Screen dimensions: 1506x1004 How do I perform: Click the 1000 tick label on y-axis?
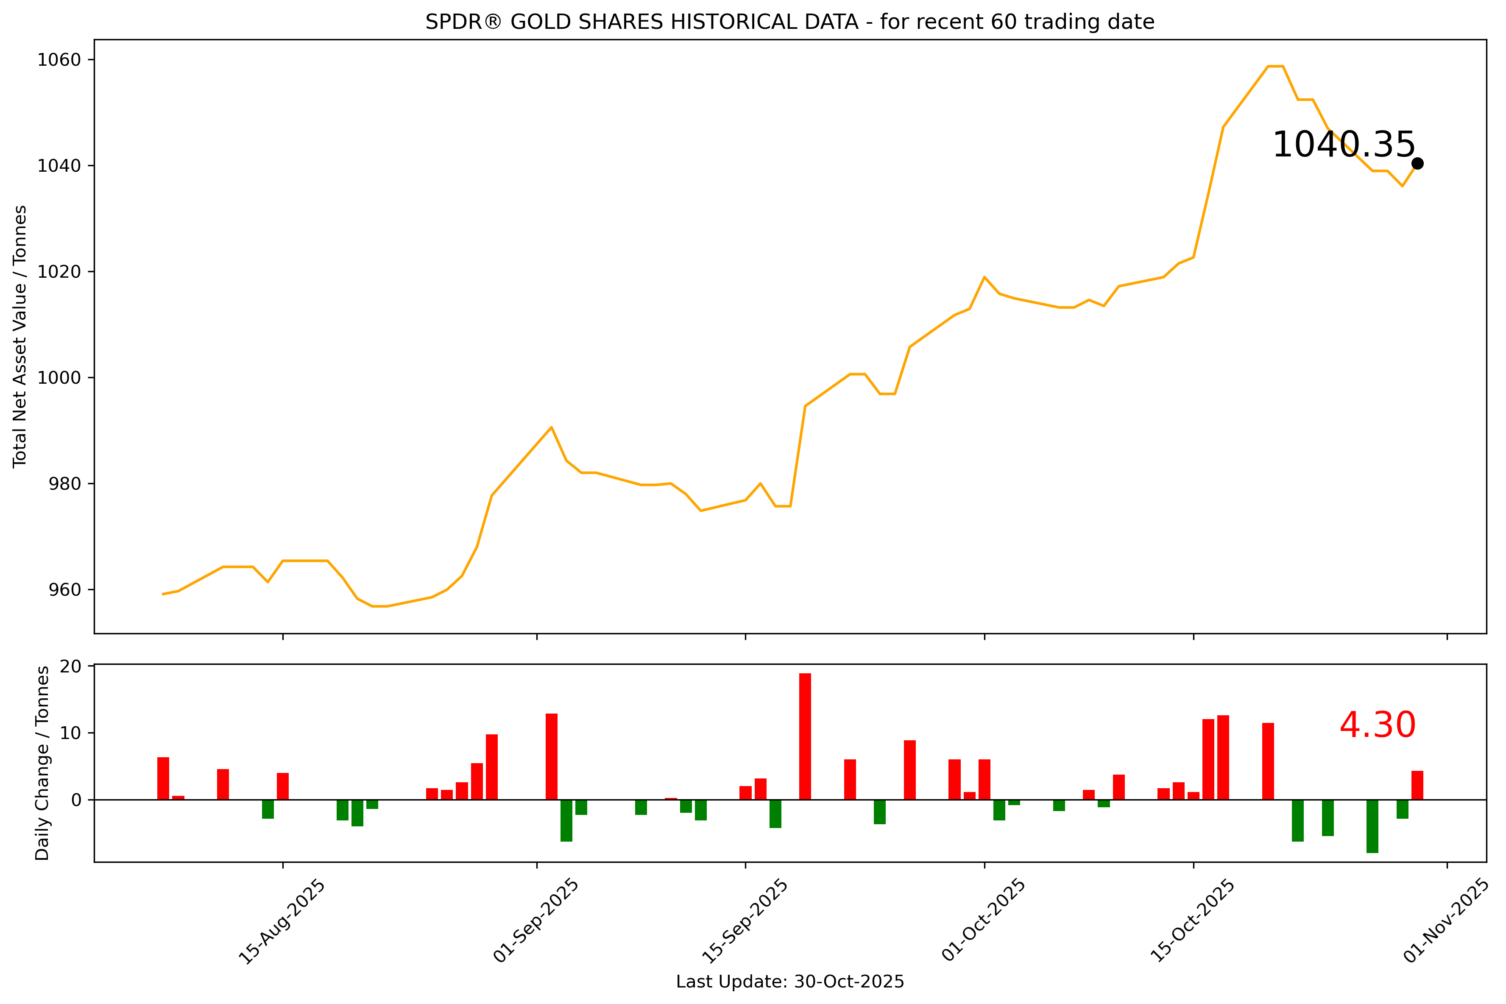[59, 378]
